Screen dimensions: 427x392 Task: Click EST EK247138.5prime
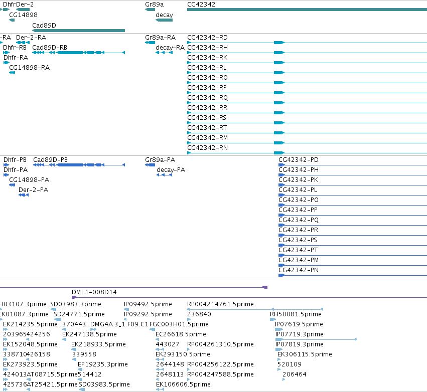click(90, 334)
